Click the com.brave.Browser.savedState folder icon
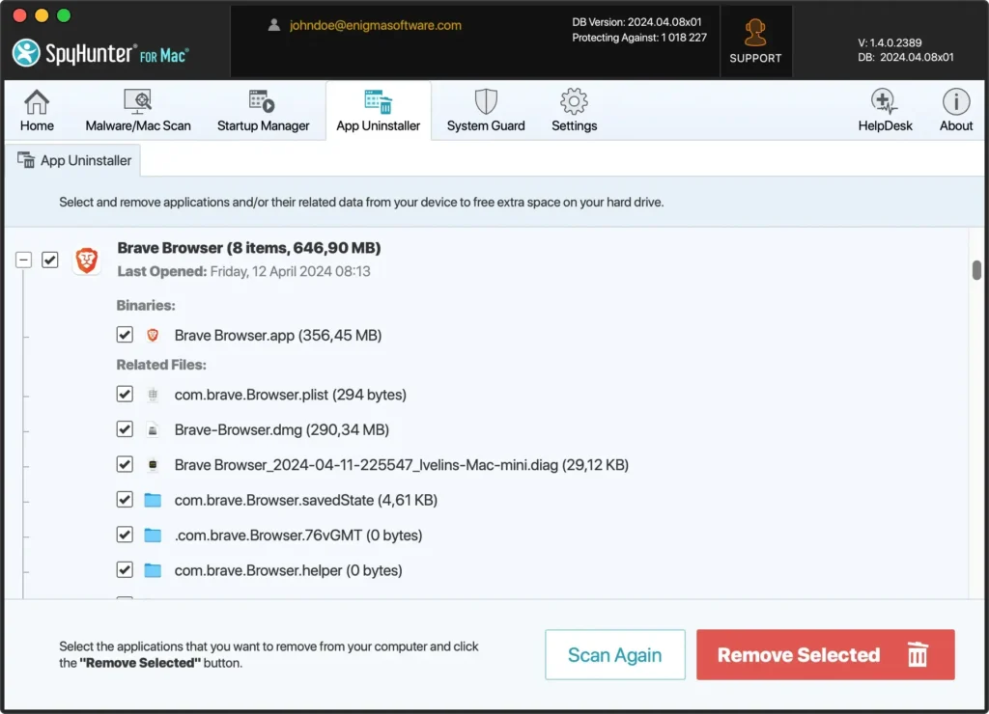This screenshot has width=989, height=714. tap(153, 501)
